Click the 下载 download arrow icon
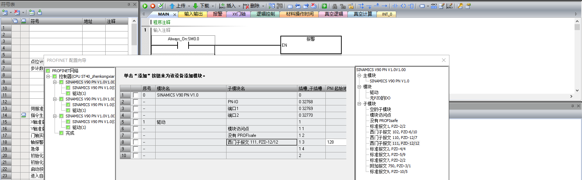 pos(195,6)
